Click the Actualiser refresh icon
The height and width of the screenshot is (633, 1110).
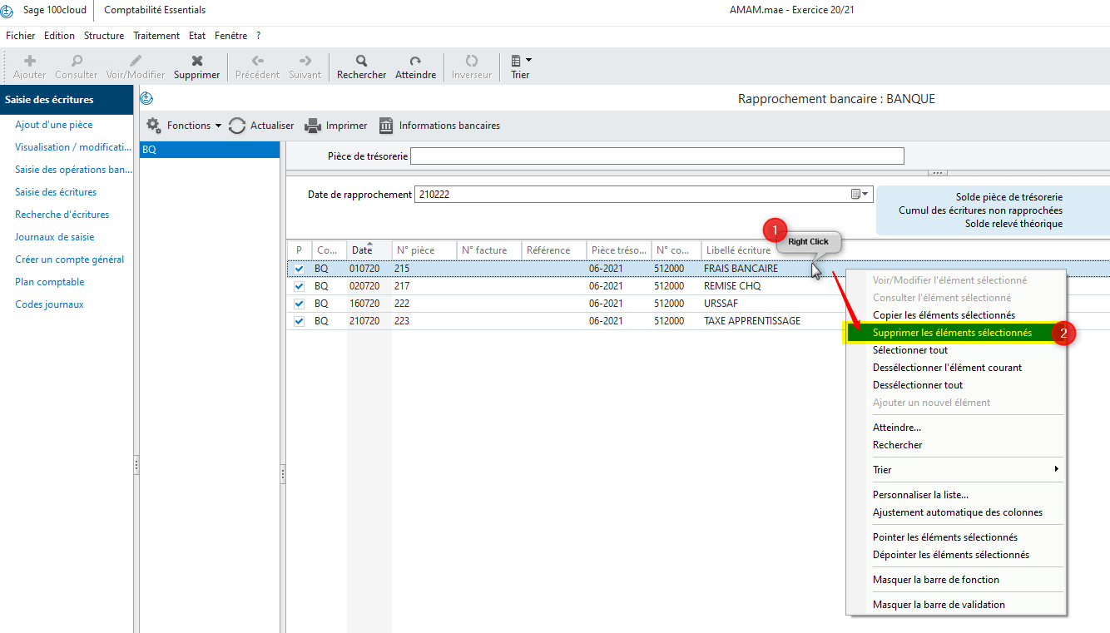237,126
